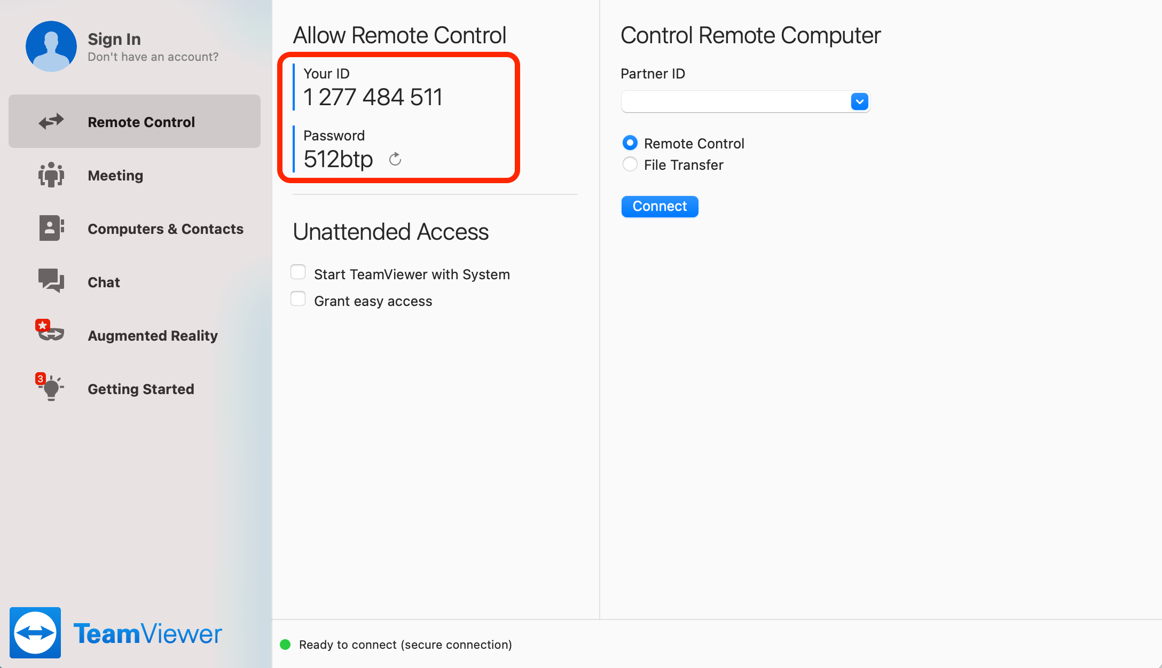Viewport: 1162px width, 668px height.
Task: Click the Chat speech bubbles icon
Action: pyautogui.click(x=51, y=281)
